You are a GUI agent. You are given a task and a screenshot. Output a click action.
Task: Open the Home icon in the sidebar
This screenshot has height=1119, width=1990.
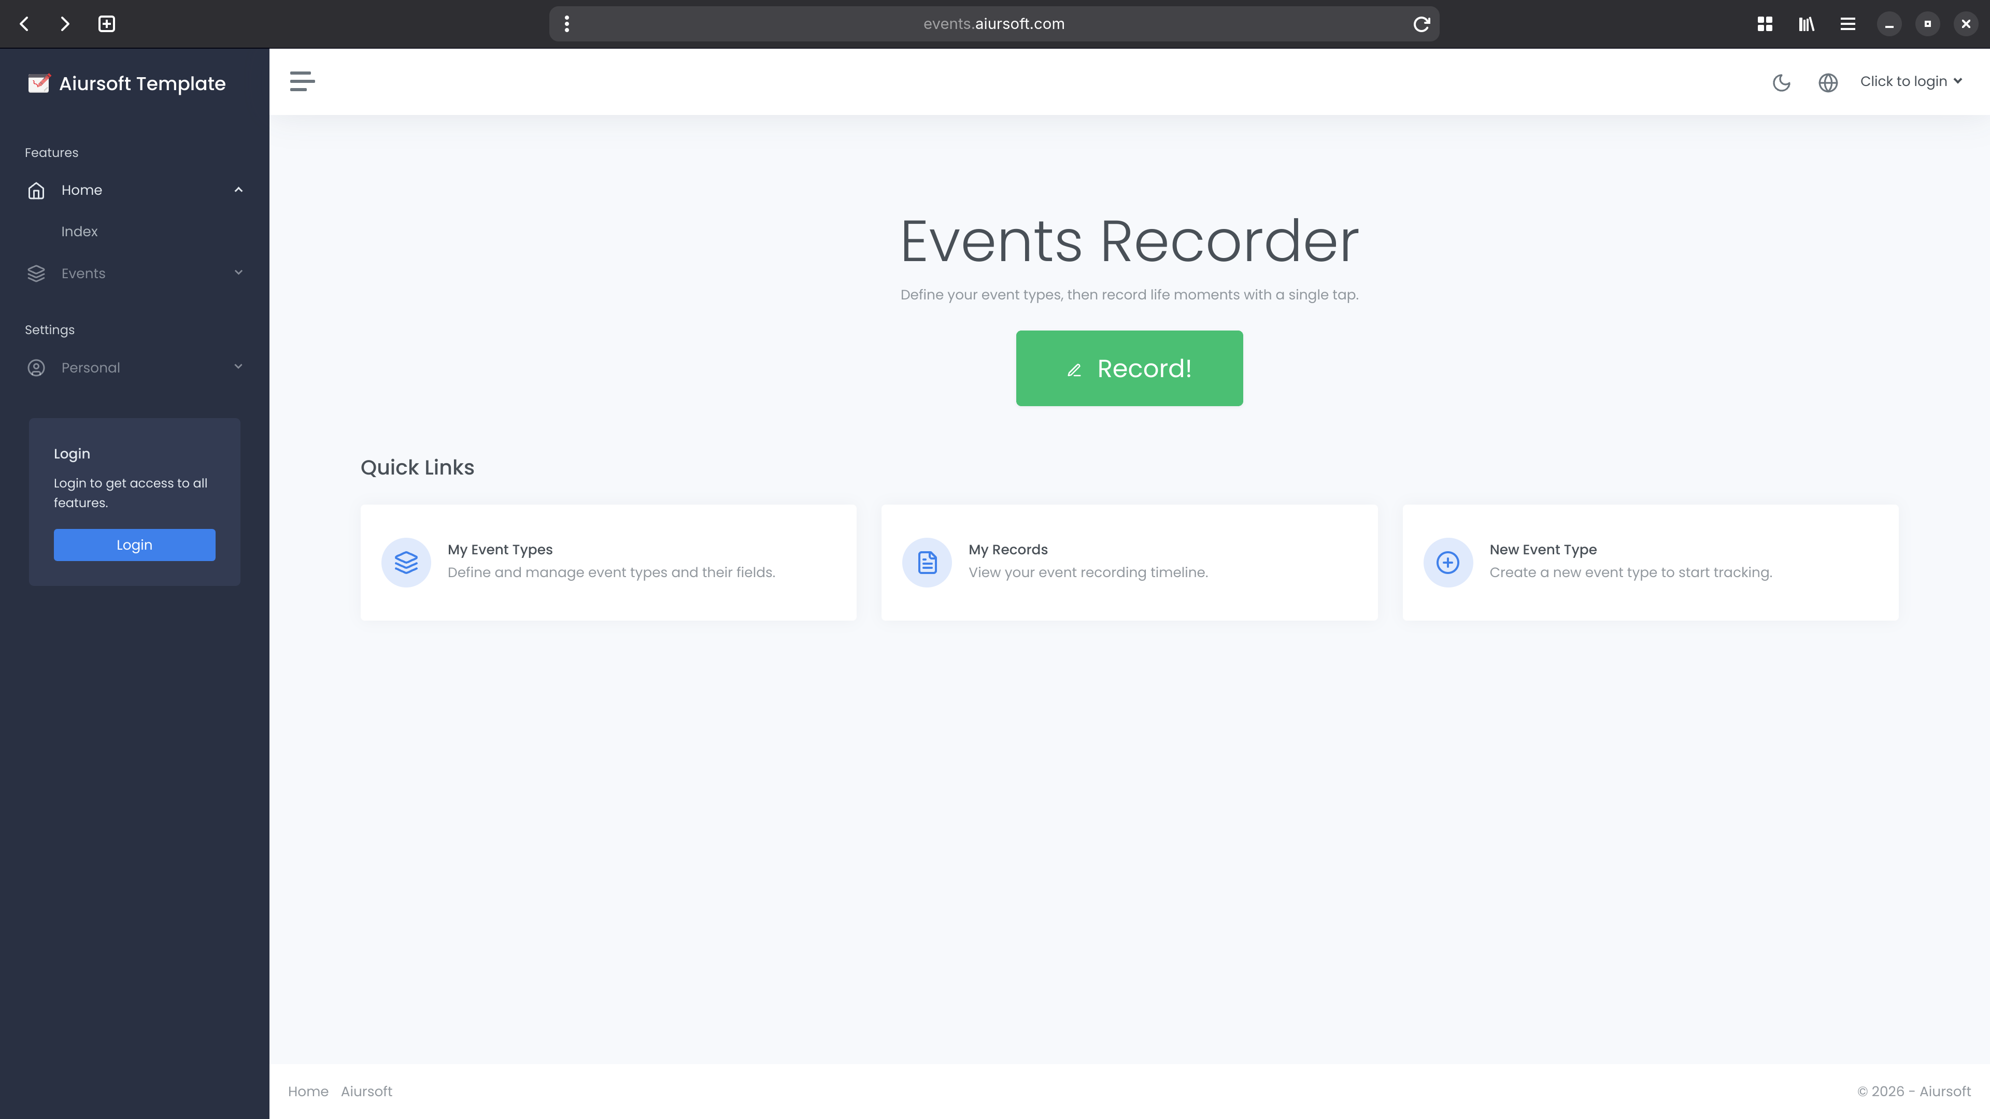36,190
